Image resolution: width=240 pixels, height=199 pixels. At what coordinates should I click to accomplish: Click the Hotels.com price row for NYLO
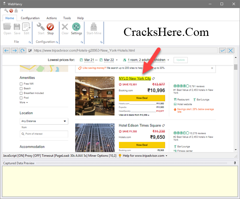141,104
